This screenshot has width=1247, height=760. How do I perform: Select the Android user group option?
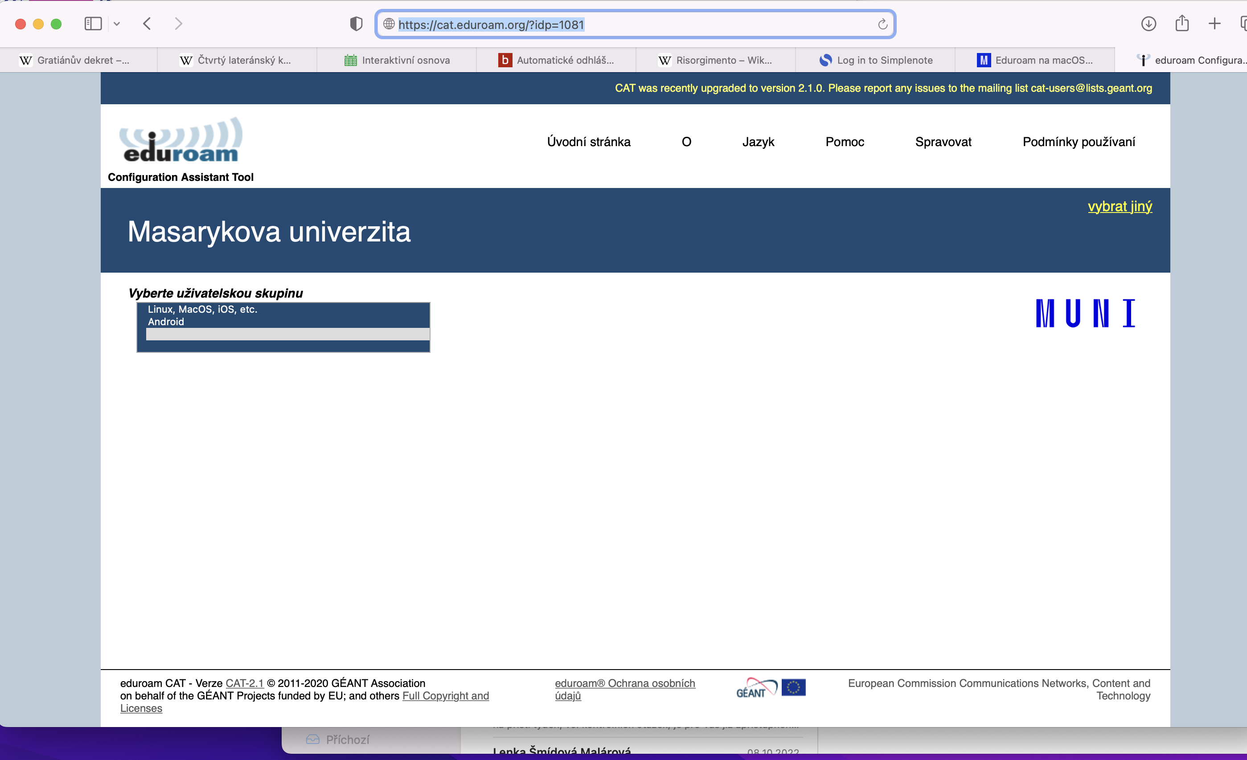pos(288,322)
